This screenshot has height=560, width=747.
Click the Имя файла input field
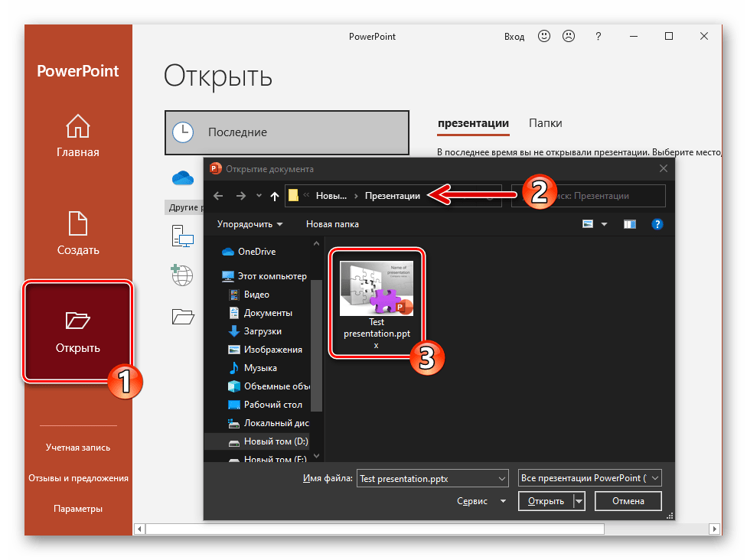coord(432,478)
